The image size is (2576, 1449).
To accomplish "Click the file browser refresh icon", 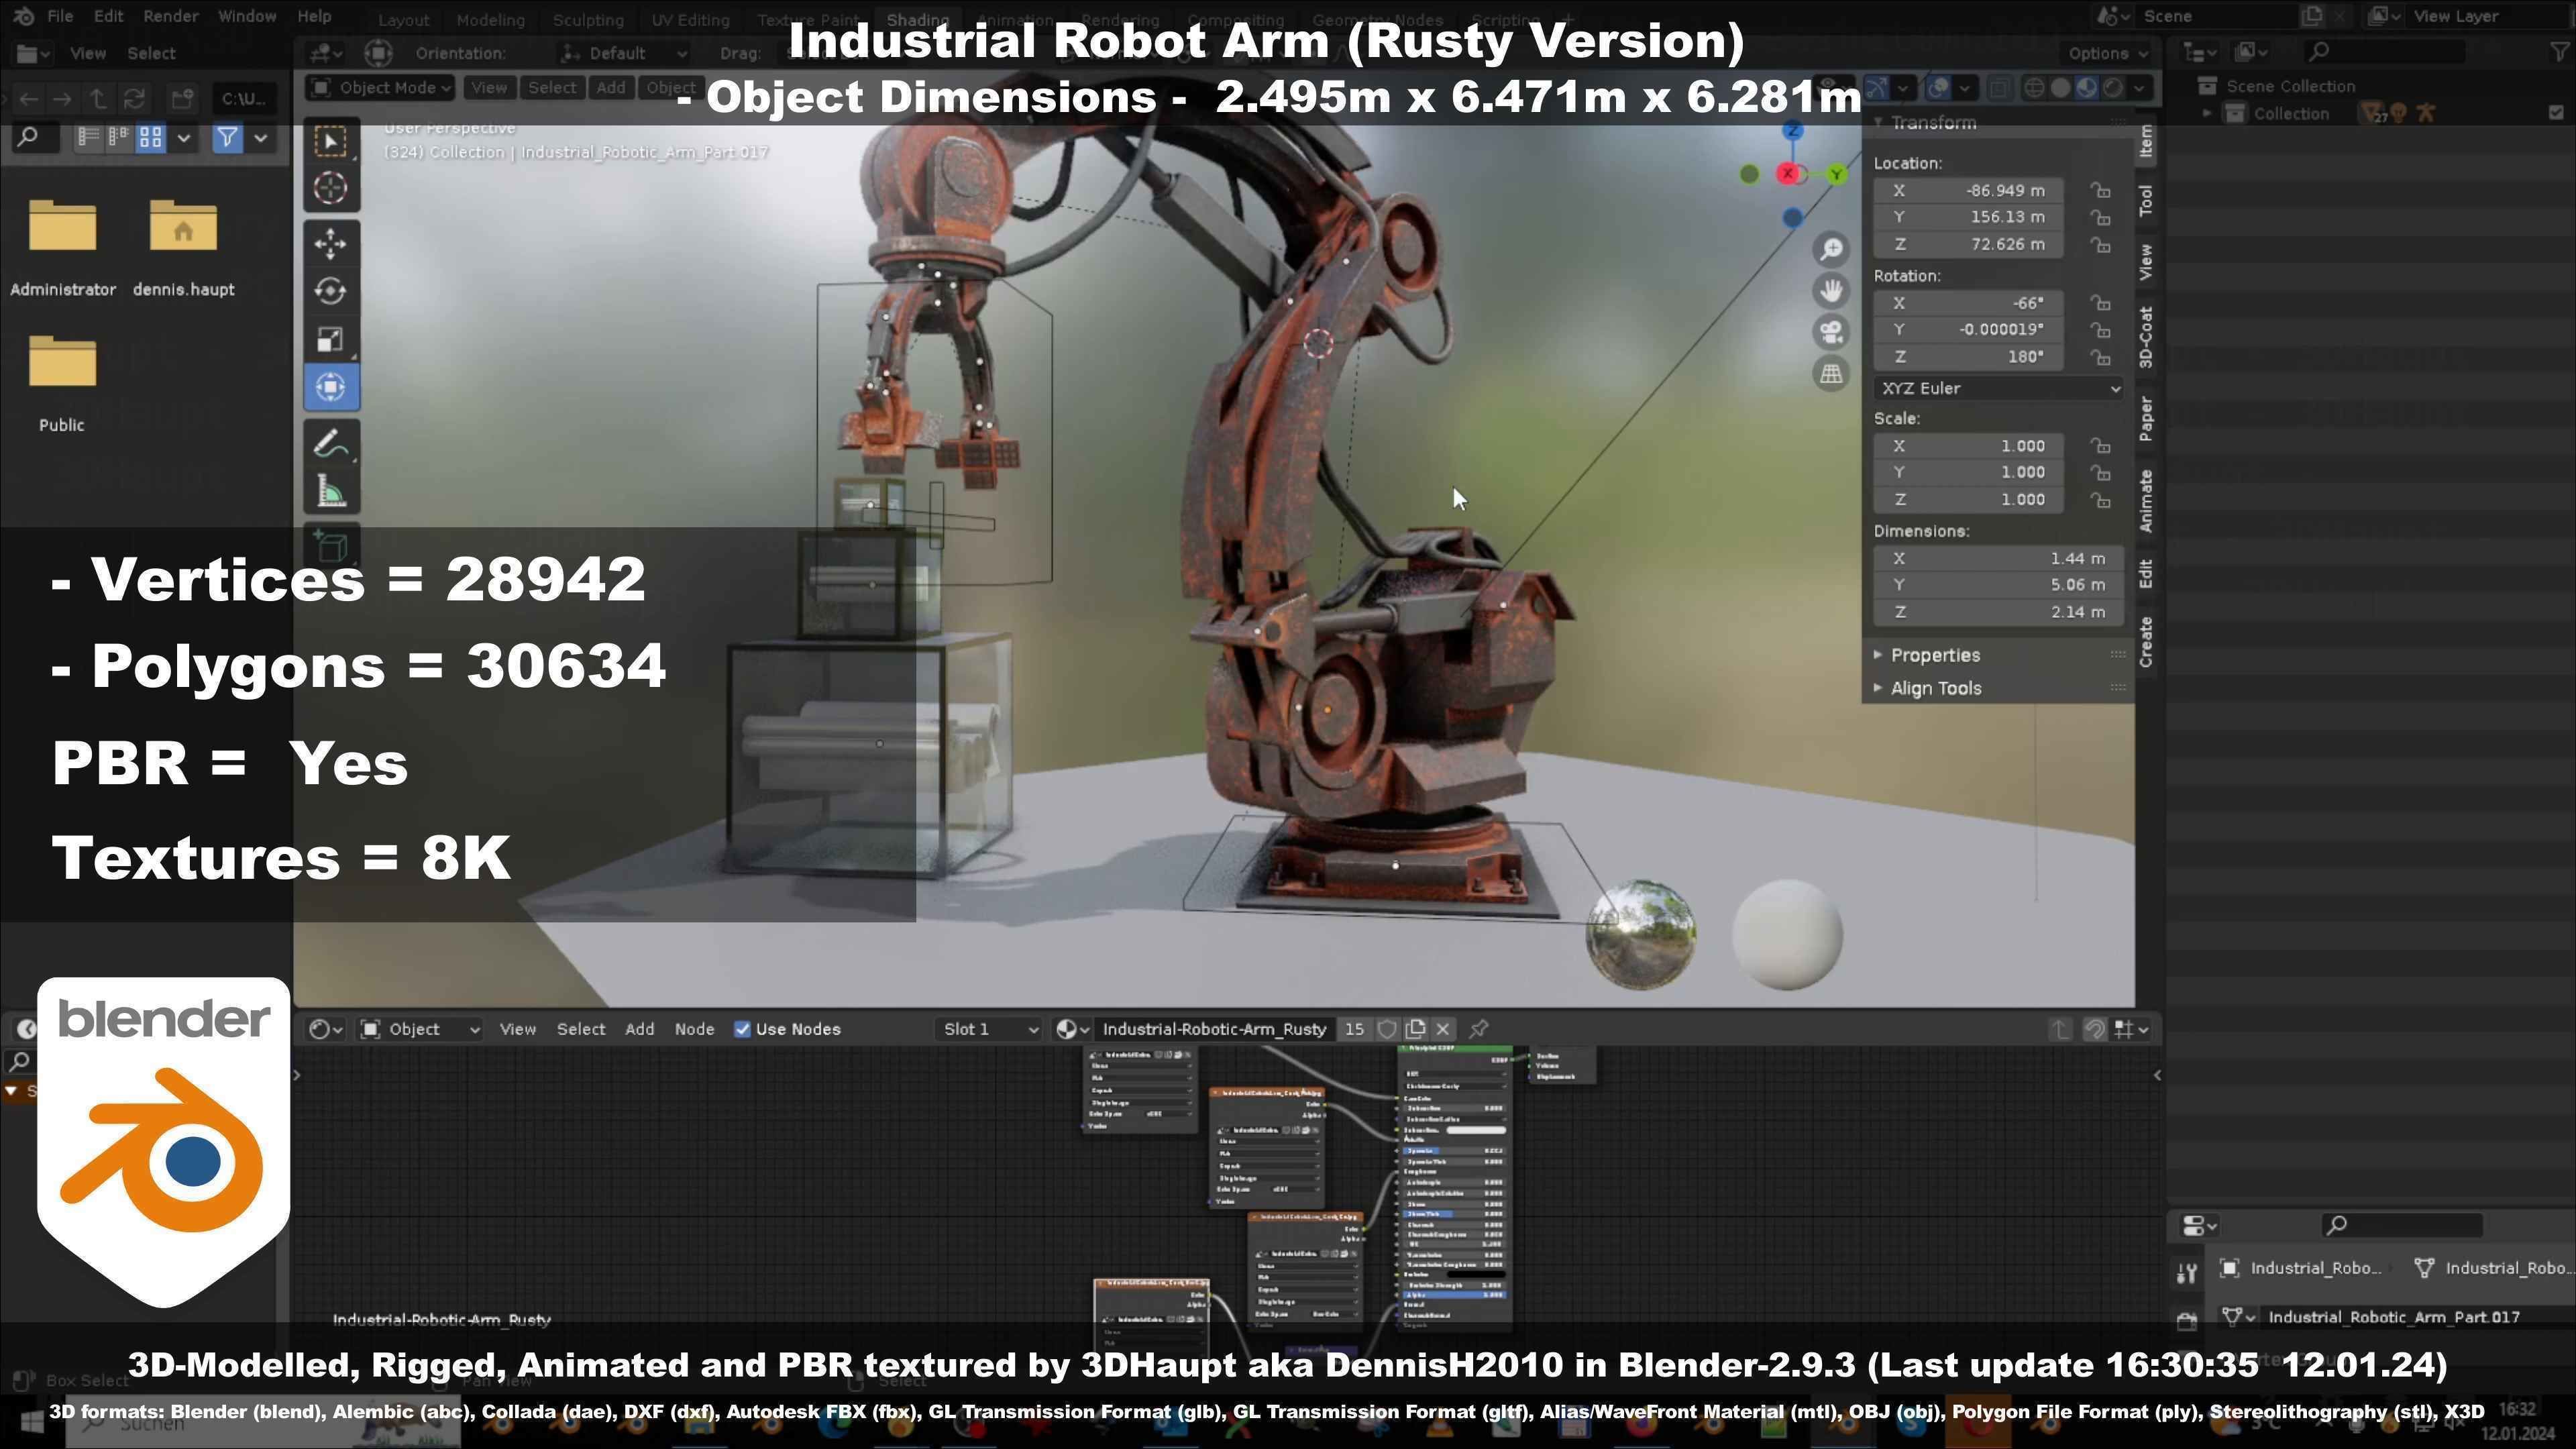I will point(134,98).
